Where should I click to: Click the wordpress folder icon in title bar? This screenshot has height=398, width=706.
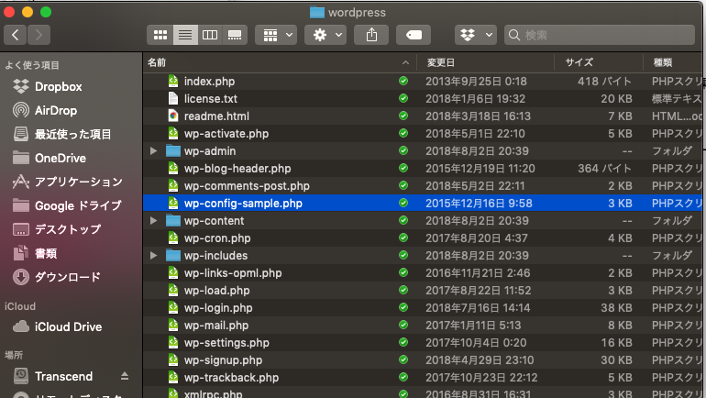point(317,13)
